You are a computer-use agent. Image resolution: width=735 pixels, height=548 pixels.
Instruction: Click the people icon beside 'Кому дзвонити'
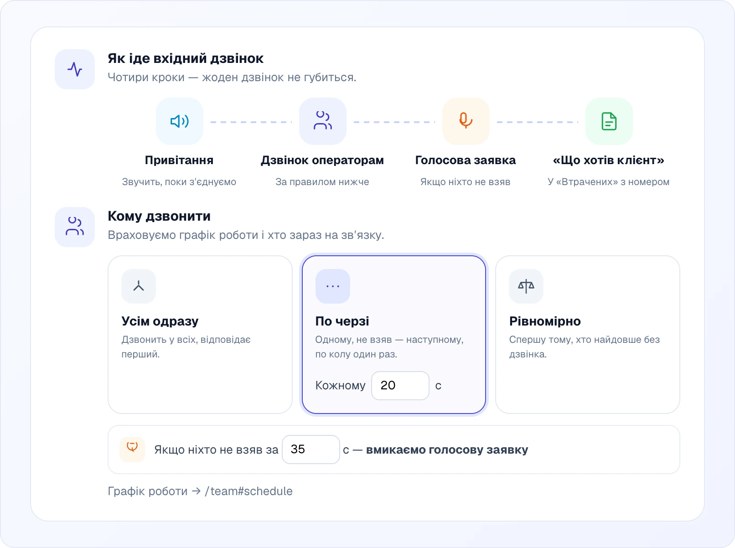point(75,227)
